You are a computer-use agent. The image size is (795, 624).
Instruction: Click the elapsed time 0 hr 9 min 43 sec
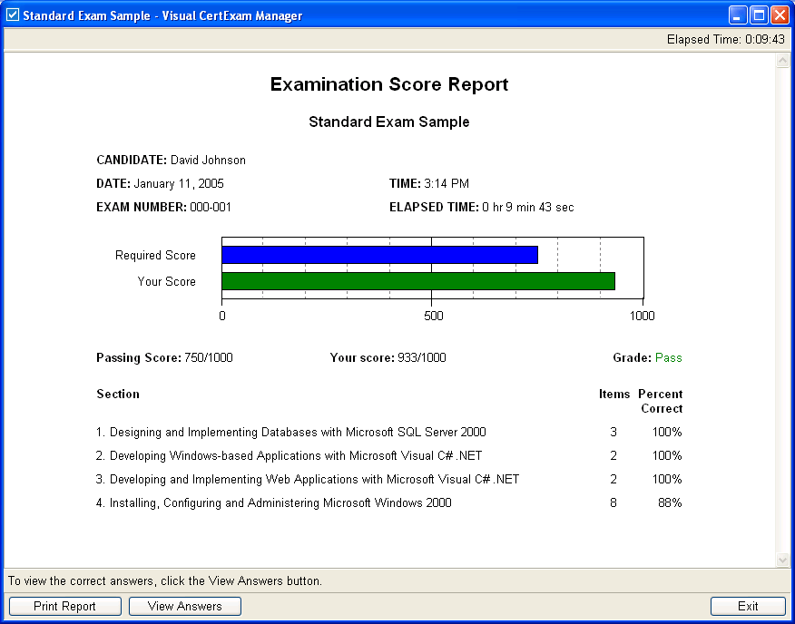(528, 207)
